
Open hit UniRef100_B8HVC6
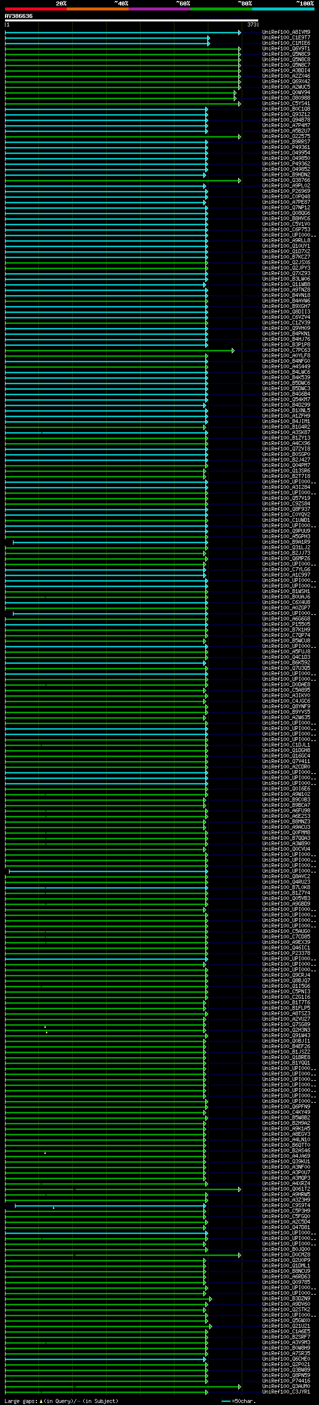pos(286,218)
